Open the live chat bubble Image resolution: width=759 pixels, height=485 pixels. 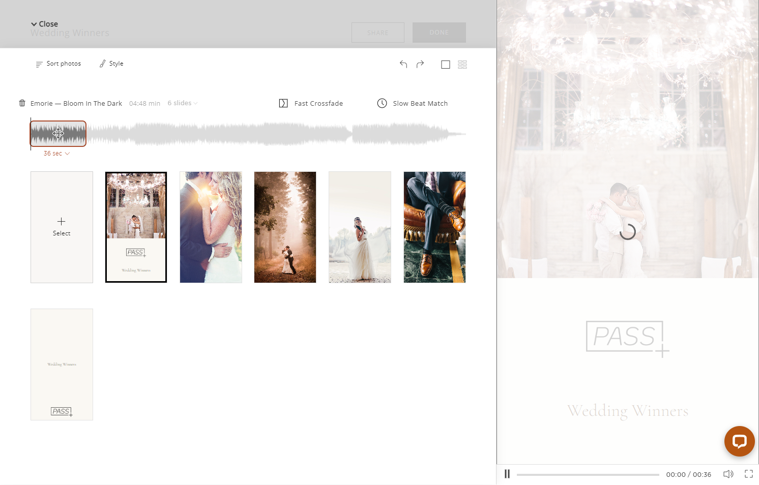pos(739,441)
